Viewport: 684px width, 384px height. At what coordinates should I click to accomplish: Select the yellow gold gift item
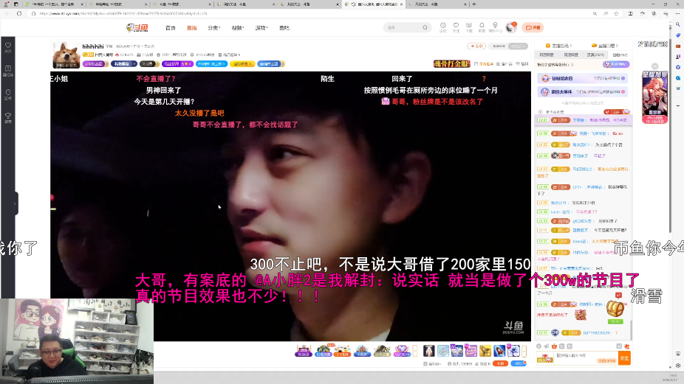click(485, 351)
